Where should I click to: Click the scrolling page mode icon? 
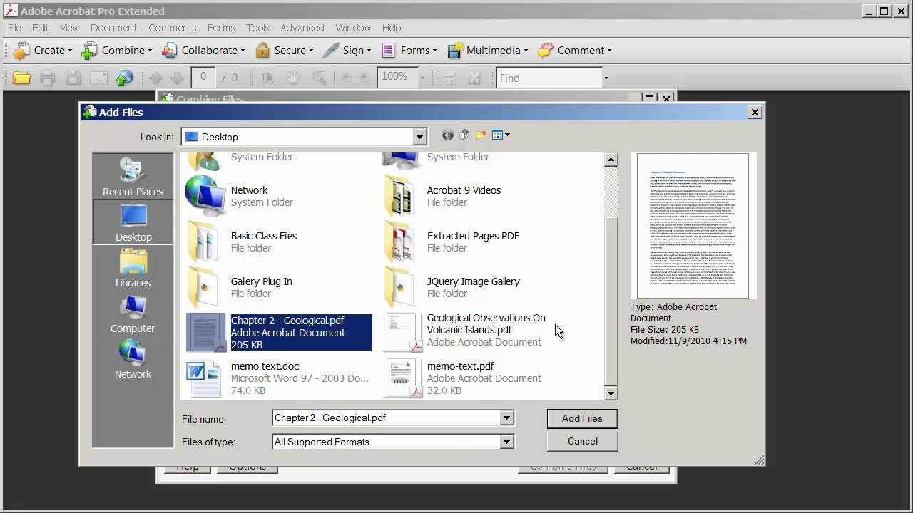[449, 78]
